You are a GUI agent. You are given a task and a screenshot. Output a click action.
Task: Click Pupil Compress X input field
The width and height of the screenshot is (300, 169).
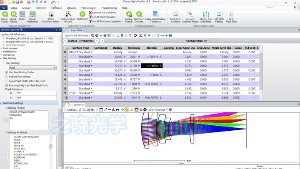coord(37,93)
